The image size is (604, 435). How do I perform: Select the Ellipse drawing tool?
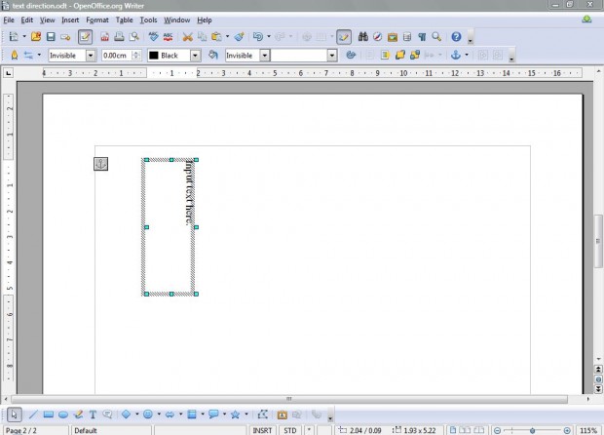coord(63,415)
